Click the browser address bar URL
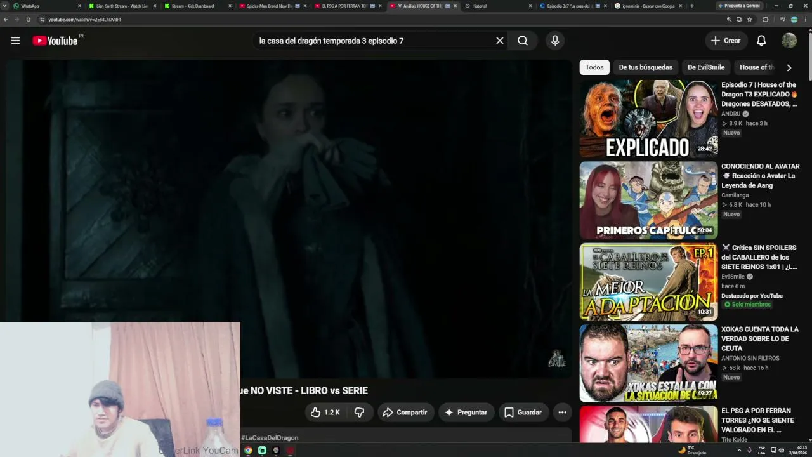This screenshot has height=457, width=812. point(84,20)
